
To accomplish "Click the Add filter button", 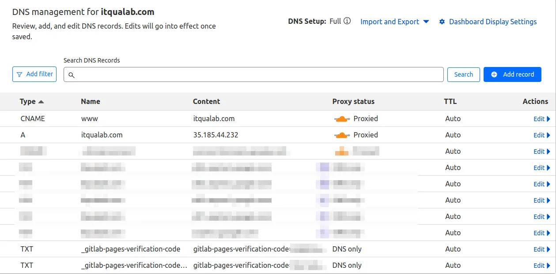I will click(x=34, y=74).
